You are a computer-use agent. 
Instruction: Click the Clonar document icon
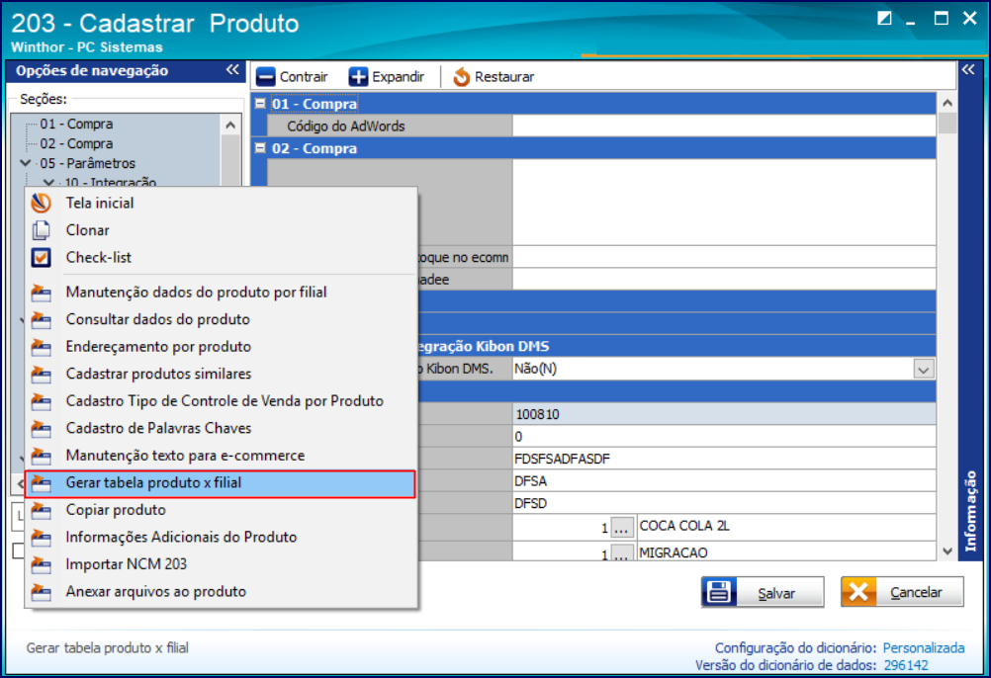(42, 230)
